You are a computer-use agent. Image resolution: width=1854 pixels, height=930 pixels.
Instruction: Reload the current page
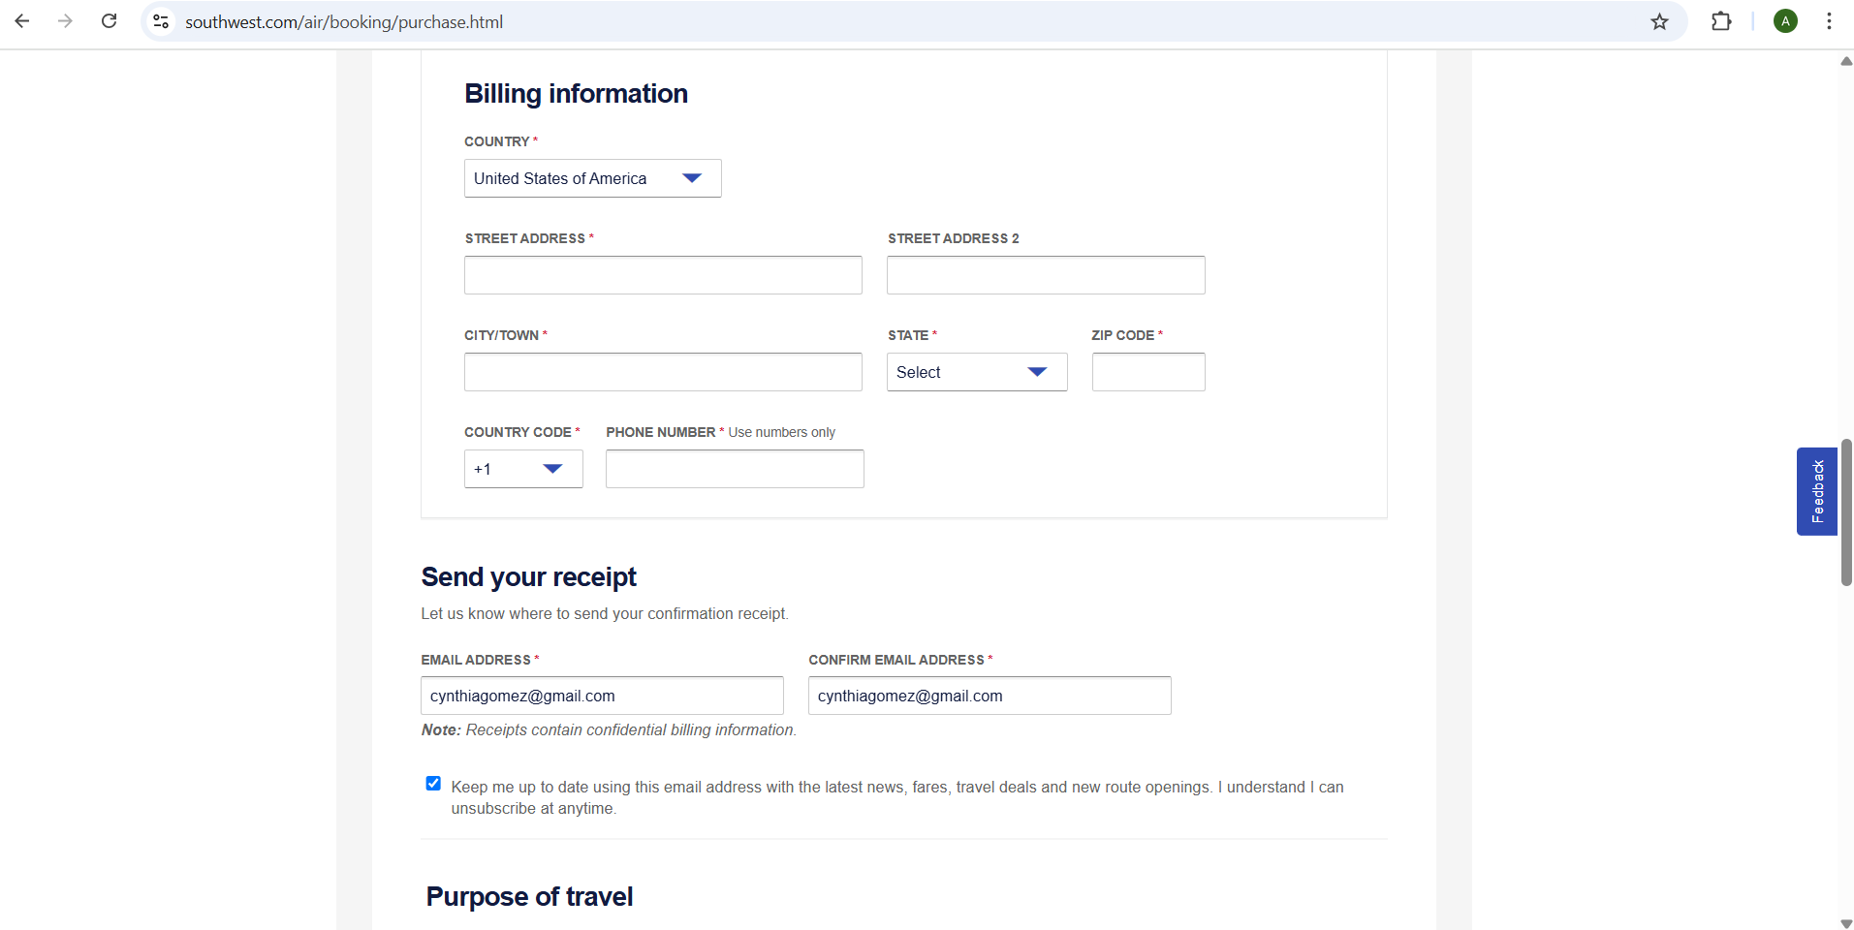(110, 21)
